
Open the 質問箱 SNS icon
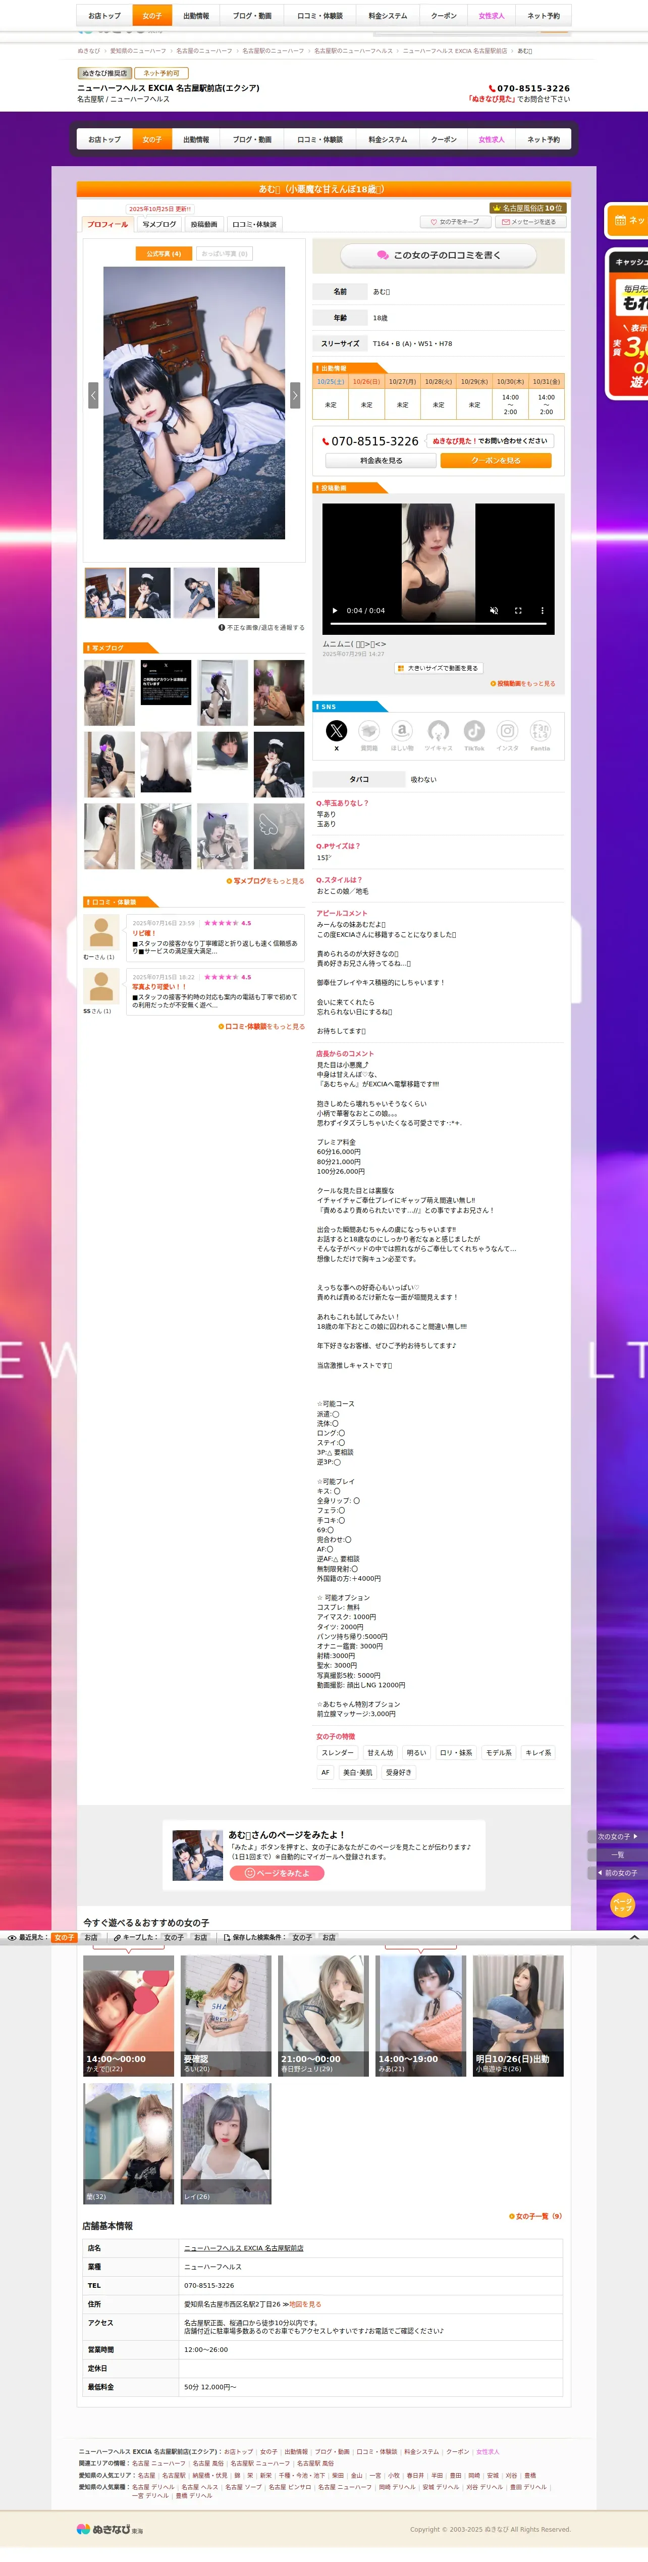coord(369,730)
